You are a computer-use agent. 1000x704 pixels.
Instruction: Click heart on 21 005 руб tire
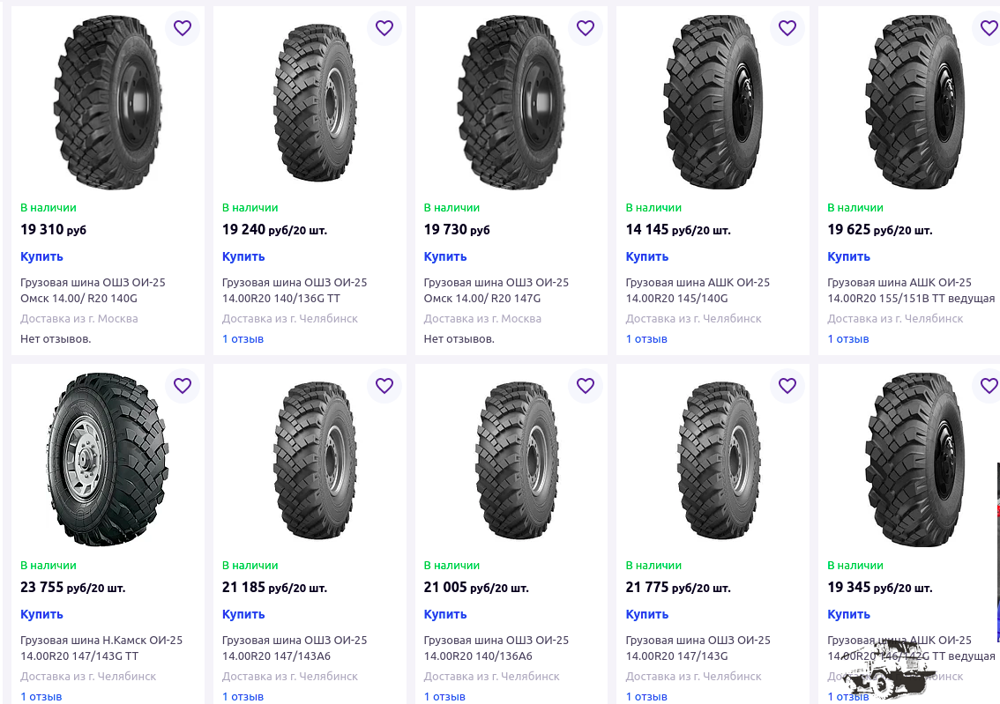[x=586, y=385]
